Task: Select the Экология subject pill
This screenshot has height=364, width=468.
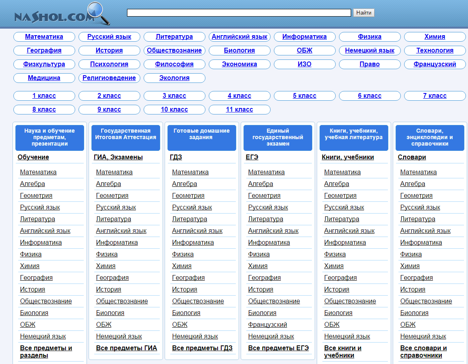Action: [x=174, y=78]
